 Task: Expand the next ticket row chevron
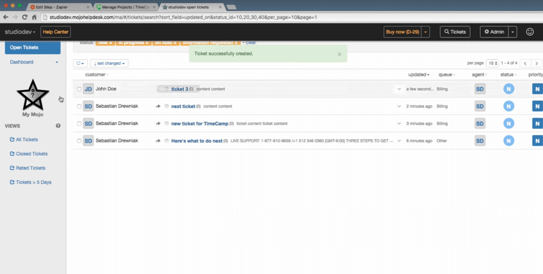click(399, 106)
